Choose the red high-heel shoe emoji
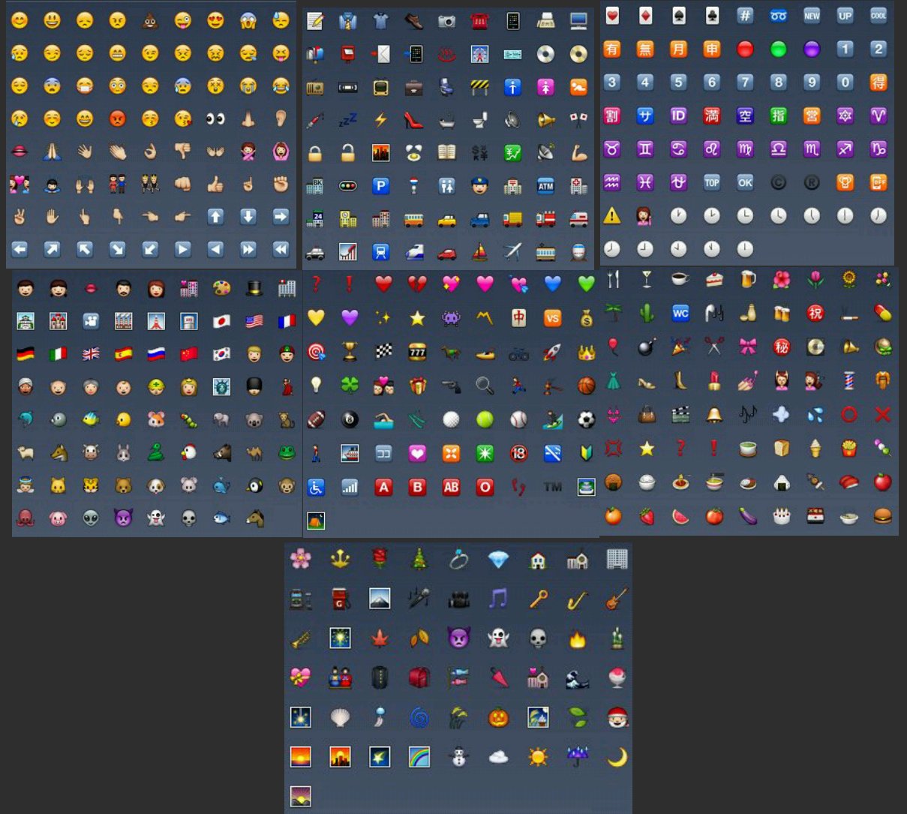 click(x=413, y=120)
